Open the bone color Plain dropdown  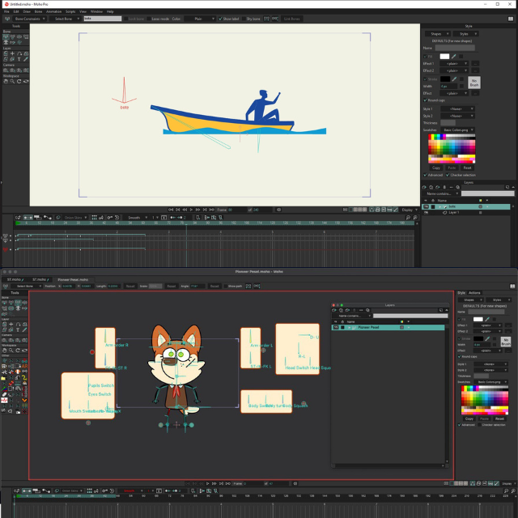pos(200,19)
